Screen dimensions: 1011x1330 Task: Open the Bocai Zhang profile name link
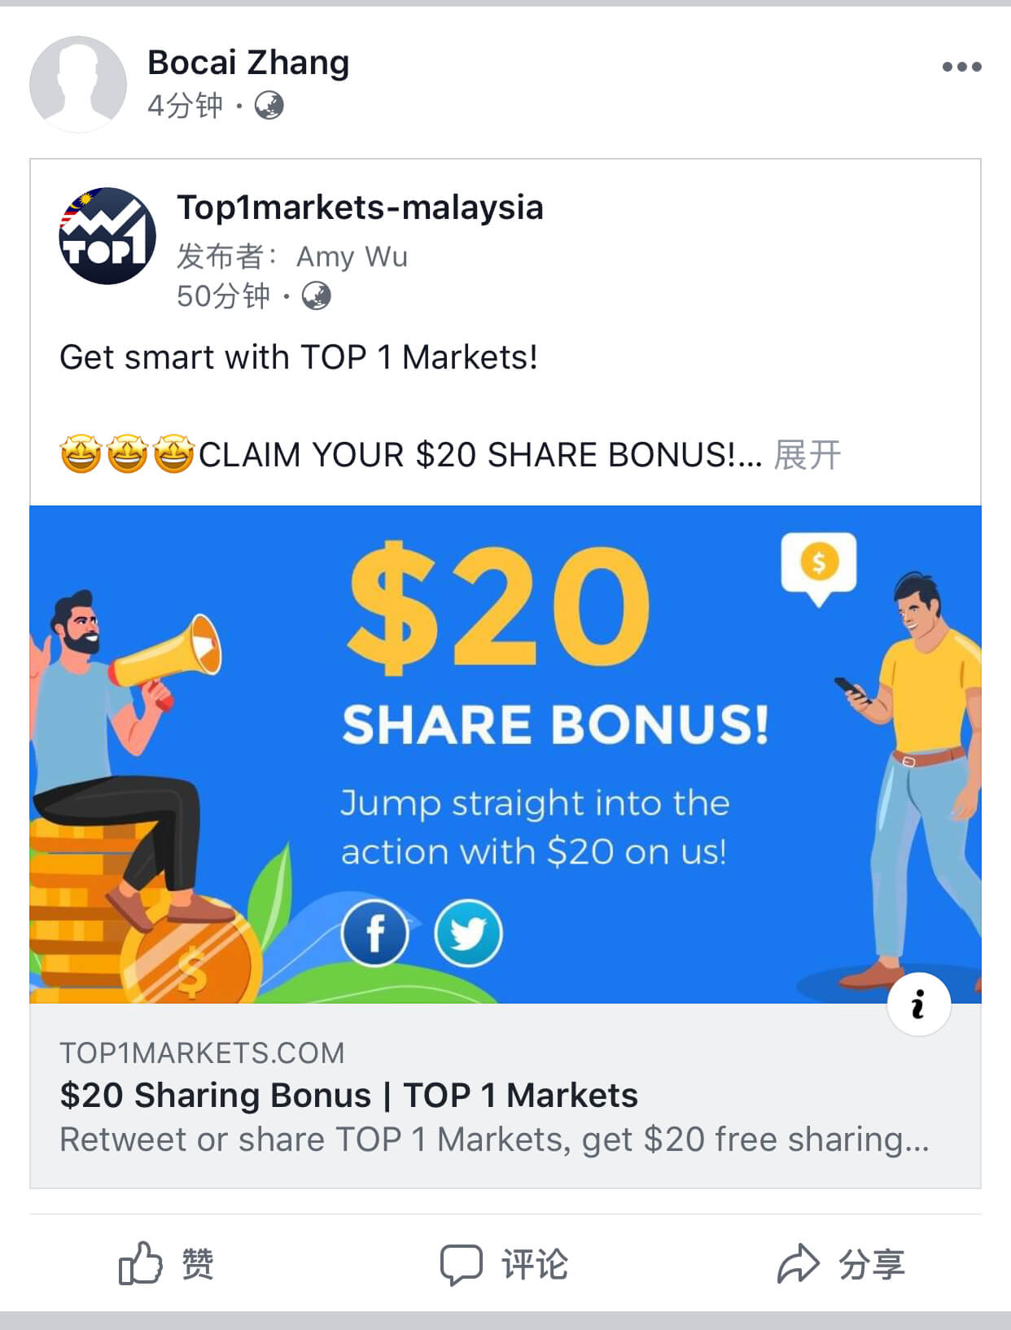pos(248,63)
